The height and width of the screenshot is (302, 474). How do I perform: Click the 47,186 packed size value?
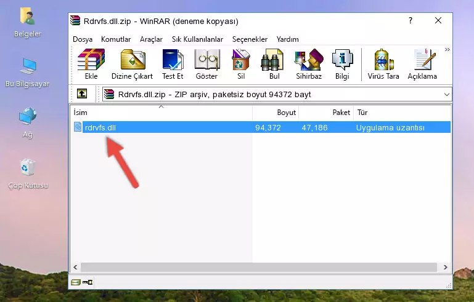coord(314,127)
